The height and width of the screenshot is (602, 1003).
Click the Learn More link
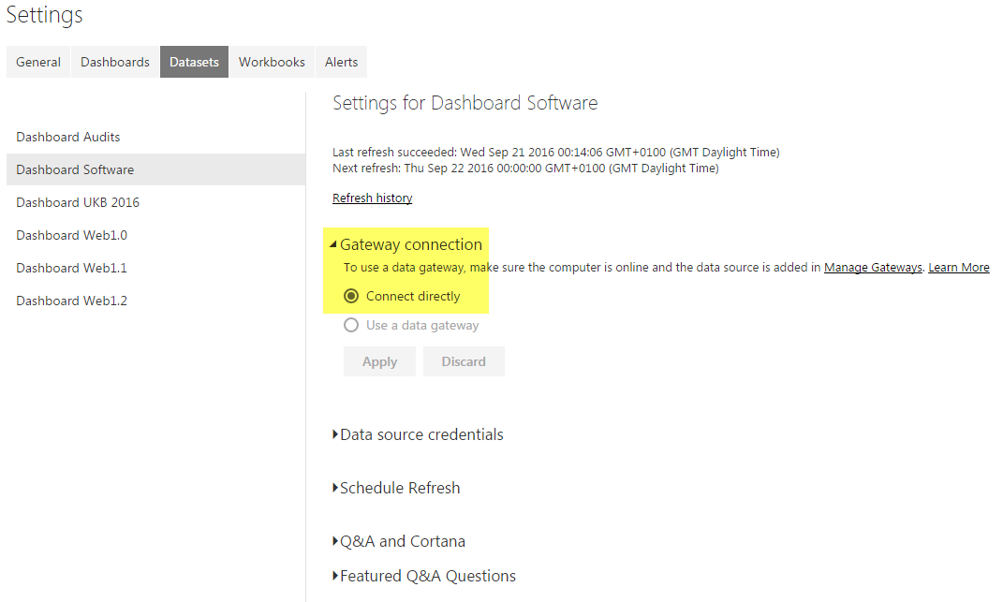[959, 268]
